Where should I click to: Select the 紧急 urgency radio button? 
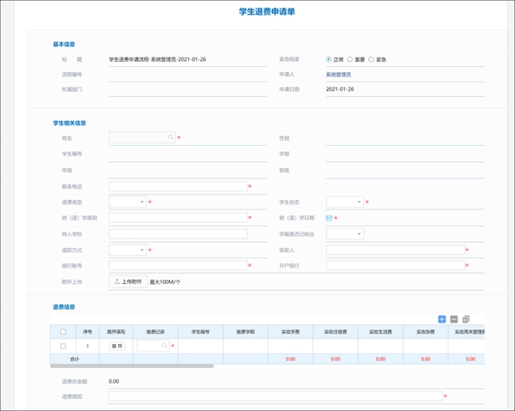[x=371, y=59]
